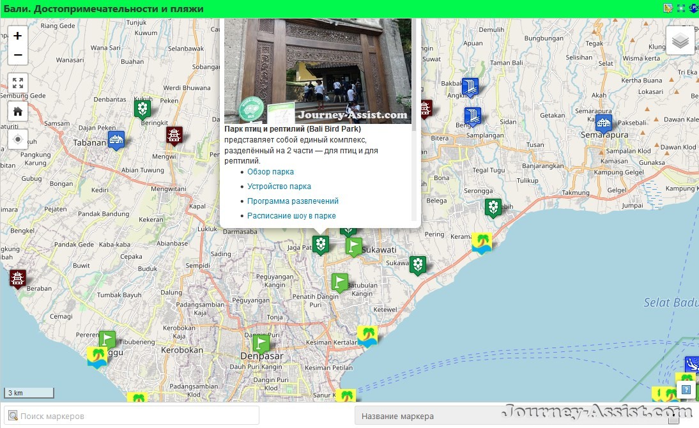Image resolution: width=699 pixels, height=428 pixels.
Task: Open the 'Устройство парка' link
Action: pyautogui.click(x=279, y=187)
